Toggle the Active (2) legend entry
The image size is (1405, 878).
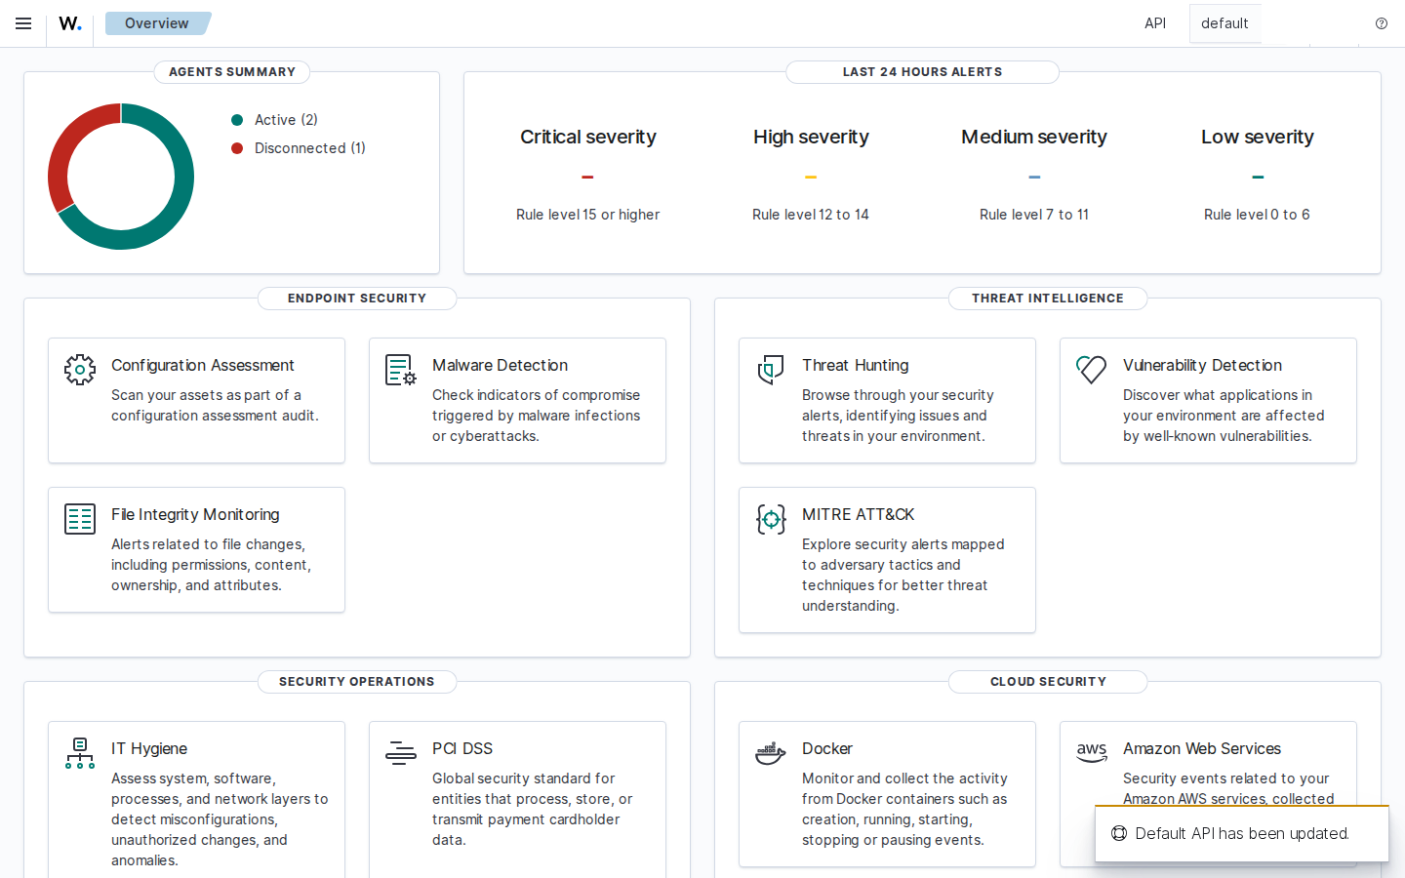pyautogui.click(x=274, y=120)
